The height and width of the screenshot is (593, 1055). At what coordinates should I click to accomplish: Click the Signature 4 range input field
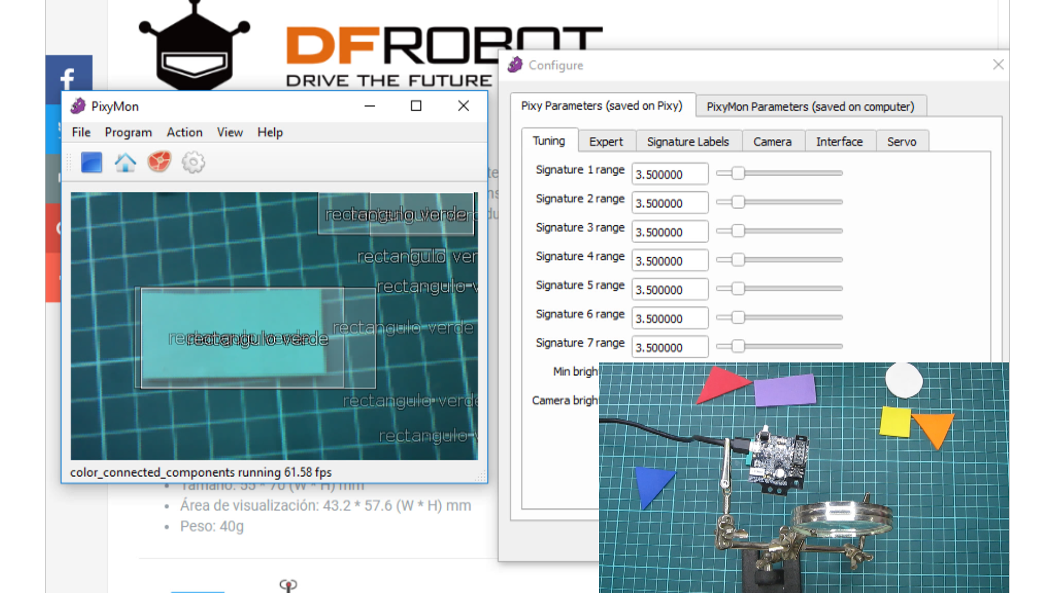click(669, 261)
